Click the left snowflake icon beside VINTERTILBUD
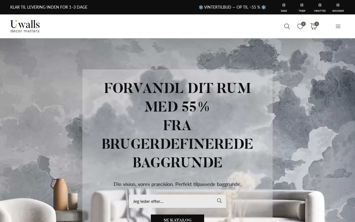The image size is (355, 222). pyautogui.click(x=201, y=7)
